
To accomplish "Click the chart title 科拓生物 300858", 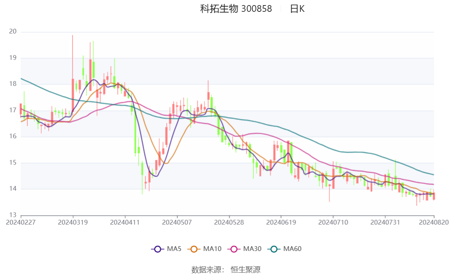I will click(x=236, y=9).
